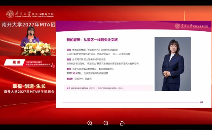Zoom out using the magnifier minus icon
This screenshot has width=212, height=130.
click(106, 123)
